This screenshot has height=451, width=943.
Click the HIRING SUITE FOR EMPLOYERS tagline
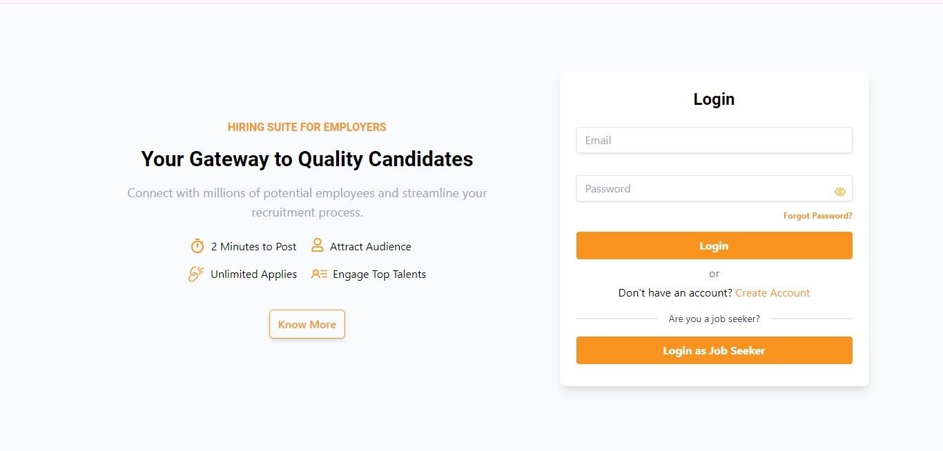coord(307,127)
